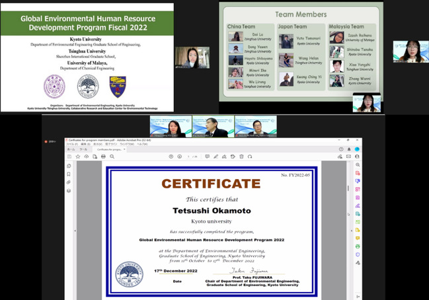Open the bookmarks panel in the left sidebar
The image size is (429, 300).
69,174
